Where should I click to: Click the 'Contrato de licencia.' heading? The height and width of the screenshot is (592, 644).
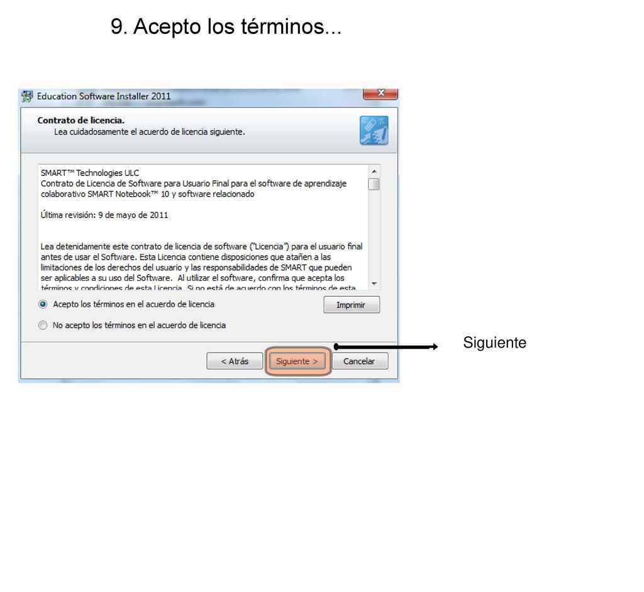[81, 120]
